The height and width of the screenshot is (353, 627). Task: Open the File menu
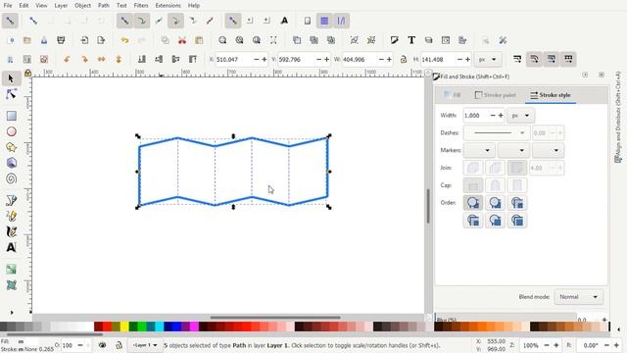click(8, 6)
